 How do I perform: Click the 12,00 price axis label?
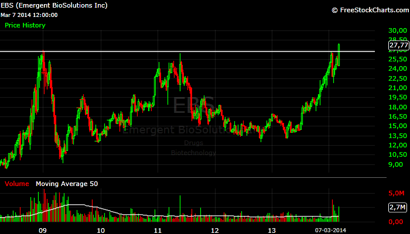pos(398,145)
